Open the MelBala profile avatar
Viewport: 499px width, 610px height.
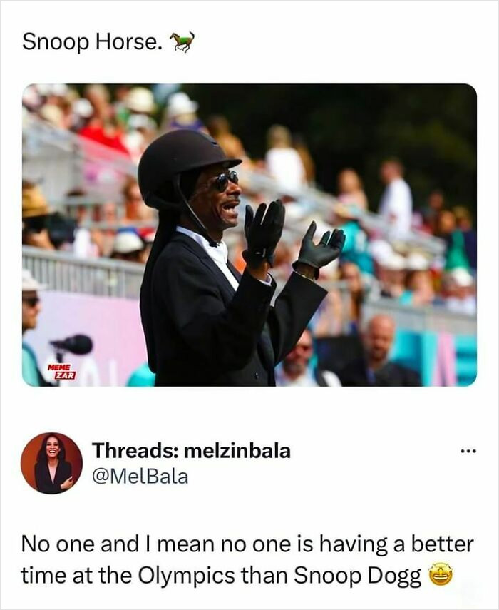tap(51, 463)
